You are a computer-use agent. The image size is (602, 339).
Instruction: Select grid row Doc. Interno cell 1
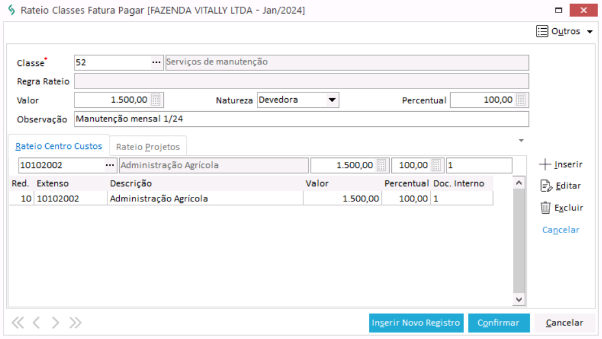point(462,198)
